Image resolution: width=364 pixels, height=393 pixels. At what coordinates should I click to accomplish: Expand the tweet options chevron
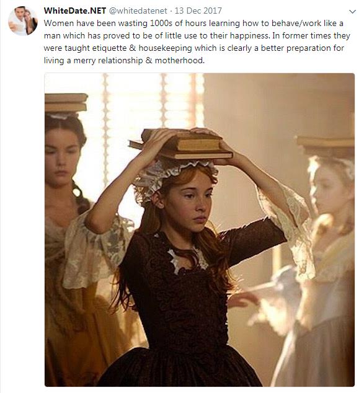click(352, 12)
